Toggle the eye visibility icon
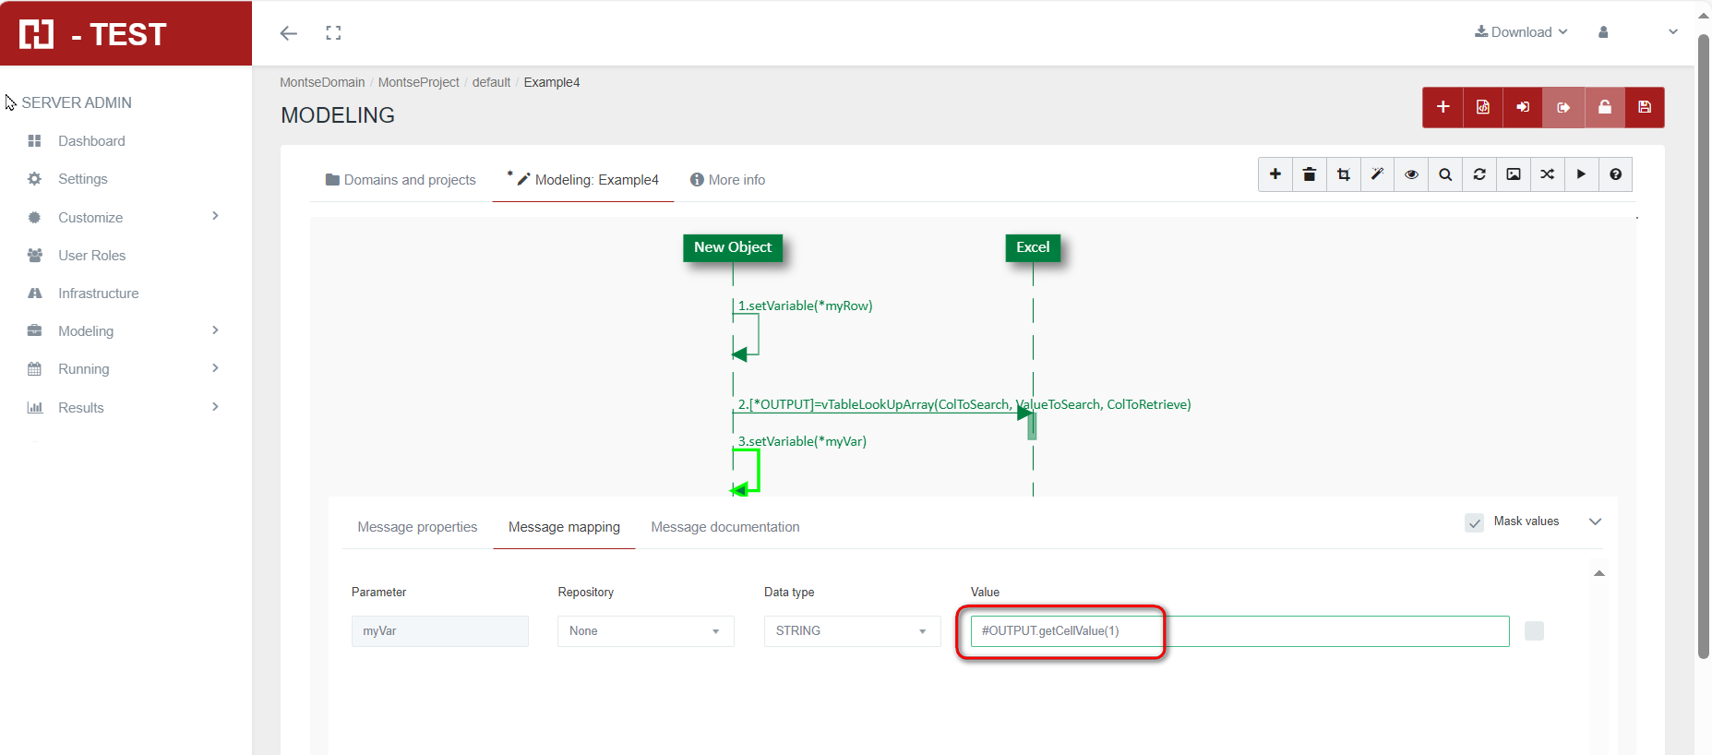This screenshot has width=1712, height=755. (x=1411, y=174)
